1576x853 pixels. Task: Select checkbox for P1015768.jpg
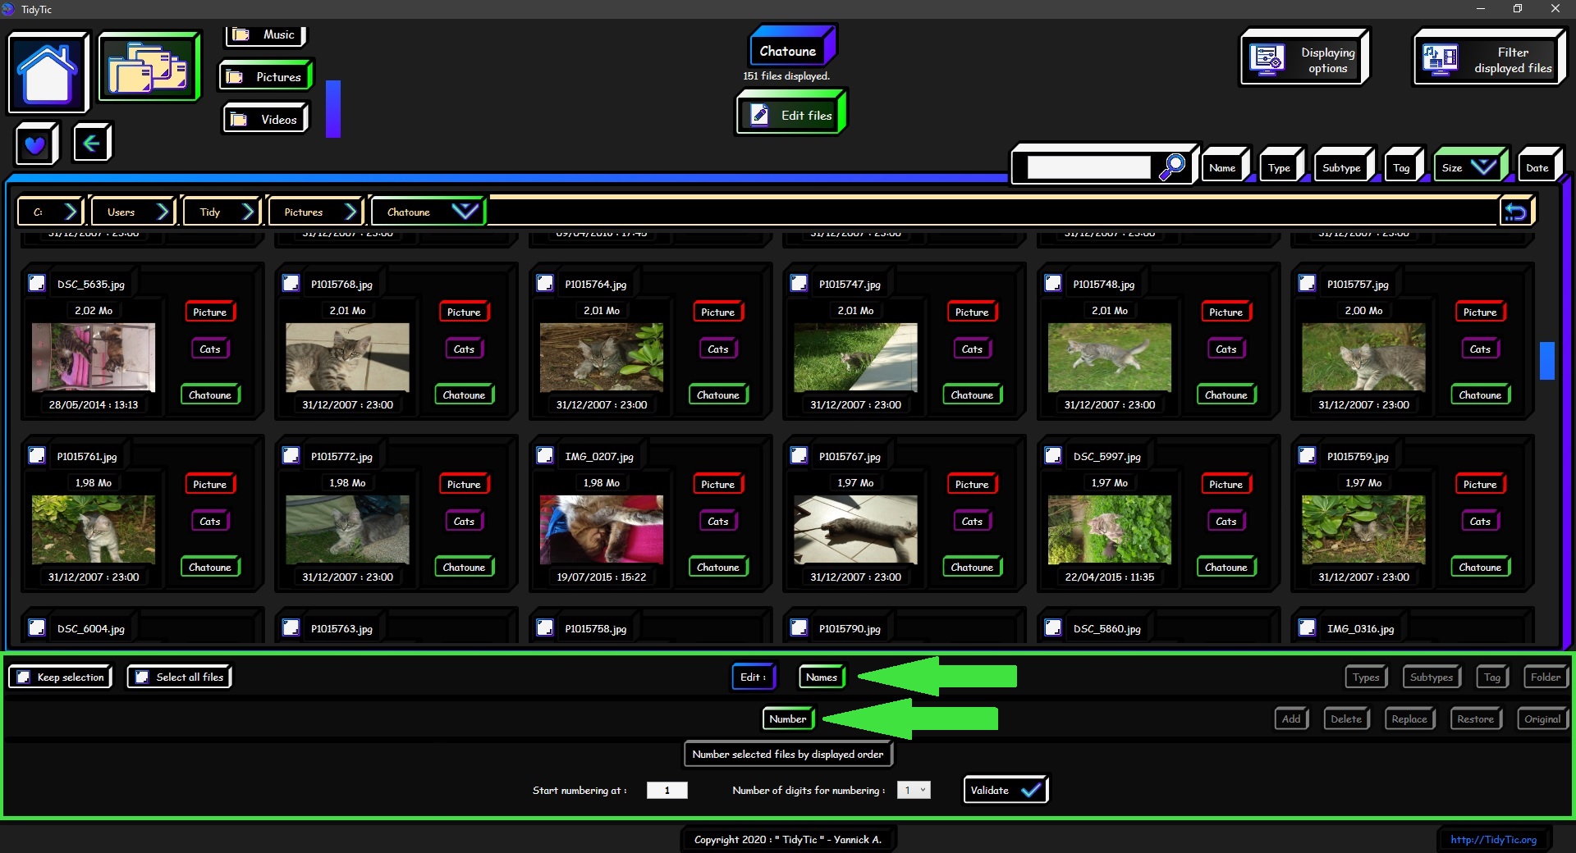click(x=291, y=283)
